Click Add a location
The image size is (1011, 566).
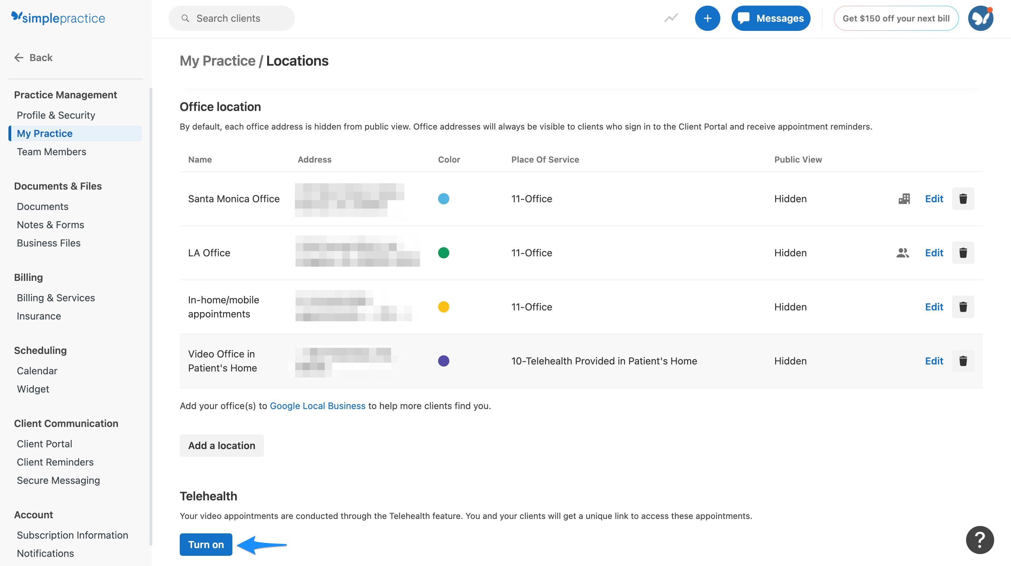222,446
